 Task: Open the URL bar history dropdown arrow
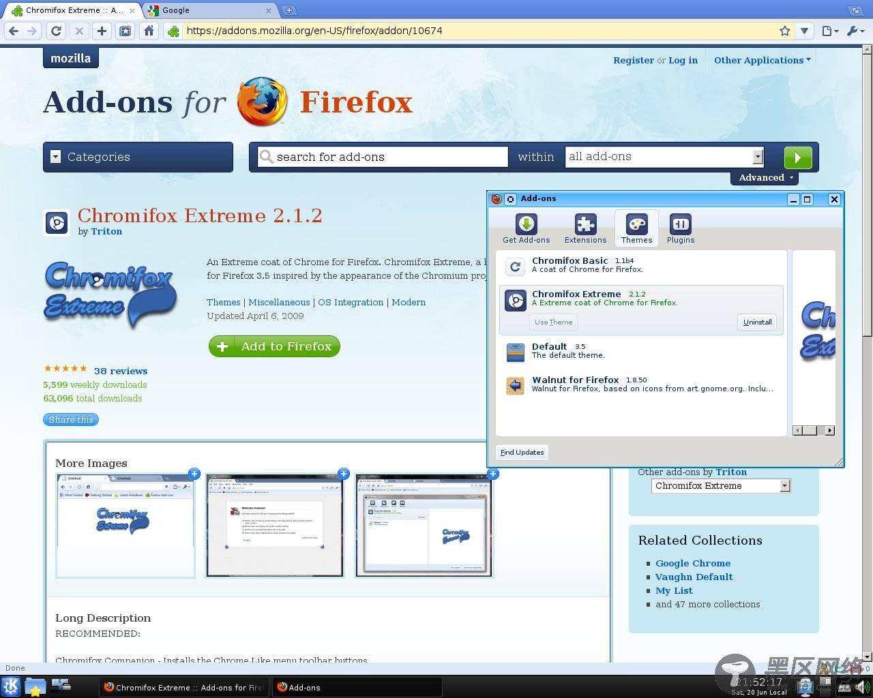click(805, 31)
